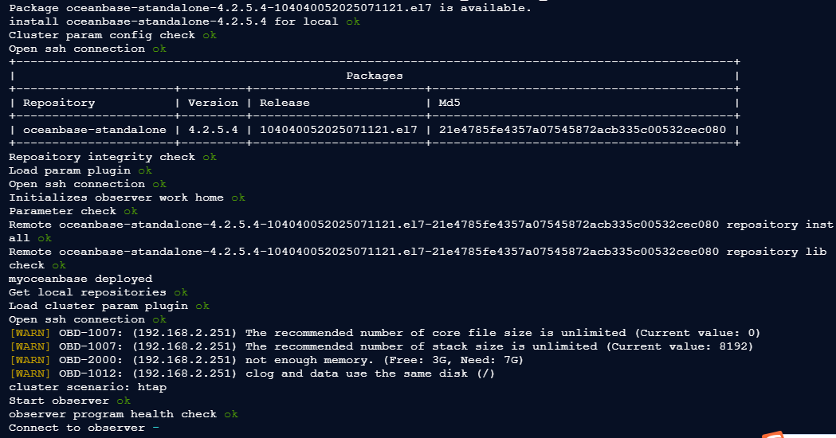Click the 'Version' column header
Viewport: 836px width, 438px height.
click(x=213, y=103)
